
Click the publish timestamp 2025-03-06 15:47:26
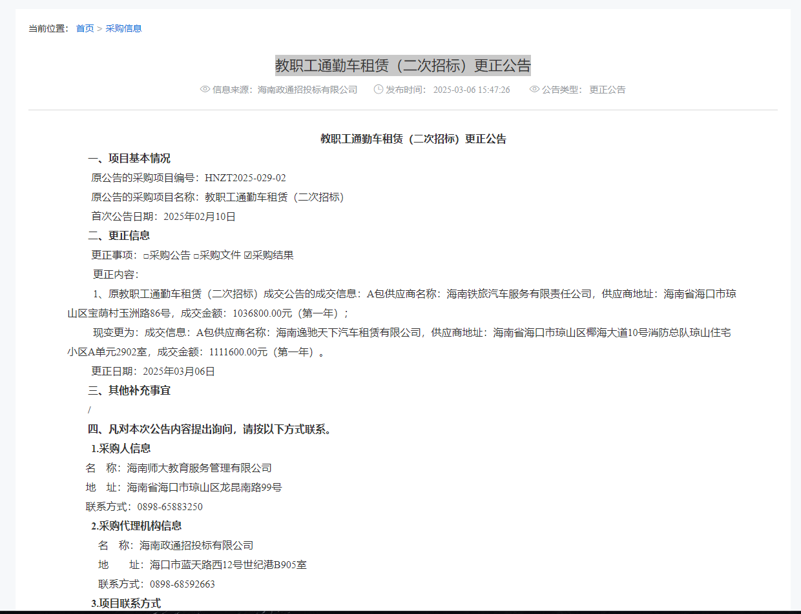pyautogui.click(x=472, y=90)
